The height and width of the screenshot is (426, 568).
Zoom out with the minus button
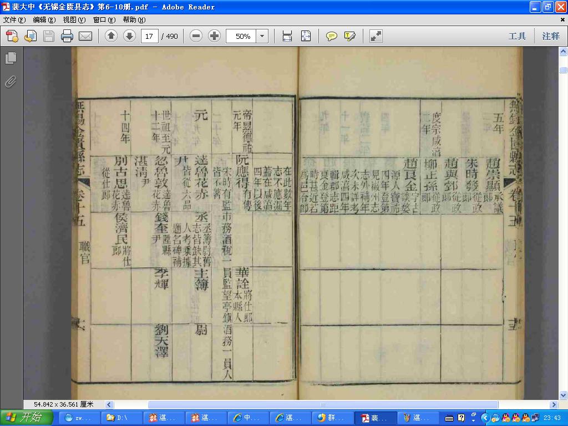pyautogui.click(x=196, y=36)
